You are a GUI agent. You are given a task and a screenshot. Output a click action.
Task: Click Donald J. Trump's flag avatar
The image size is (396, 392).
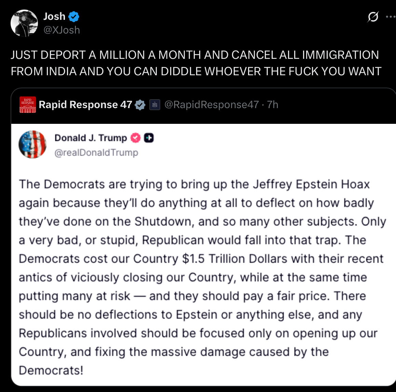coord(32,144)
